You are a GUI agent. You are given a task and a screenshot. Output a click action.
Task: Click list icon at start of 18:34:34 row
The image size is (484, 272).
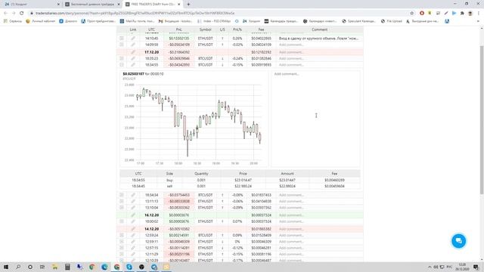(x=122, y=195)
